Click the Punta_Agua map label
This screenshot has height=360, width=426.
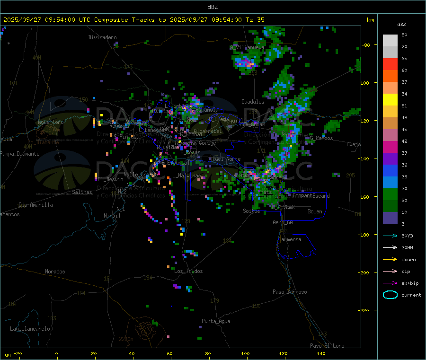pyautogui.click(x=216, y=321)
